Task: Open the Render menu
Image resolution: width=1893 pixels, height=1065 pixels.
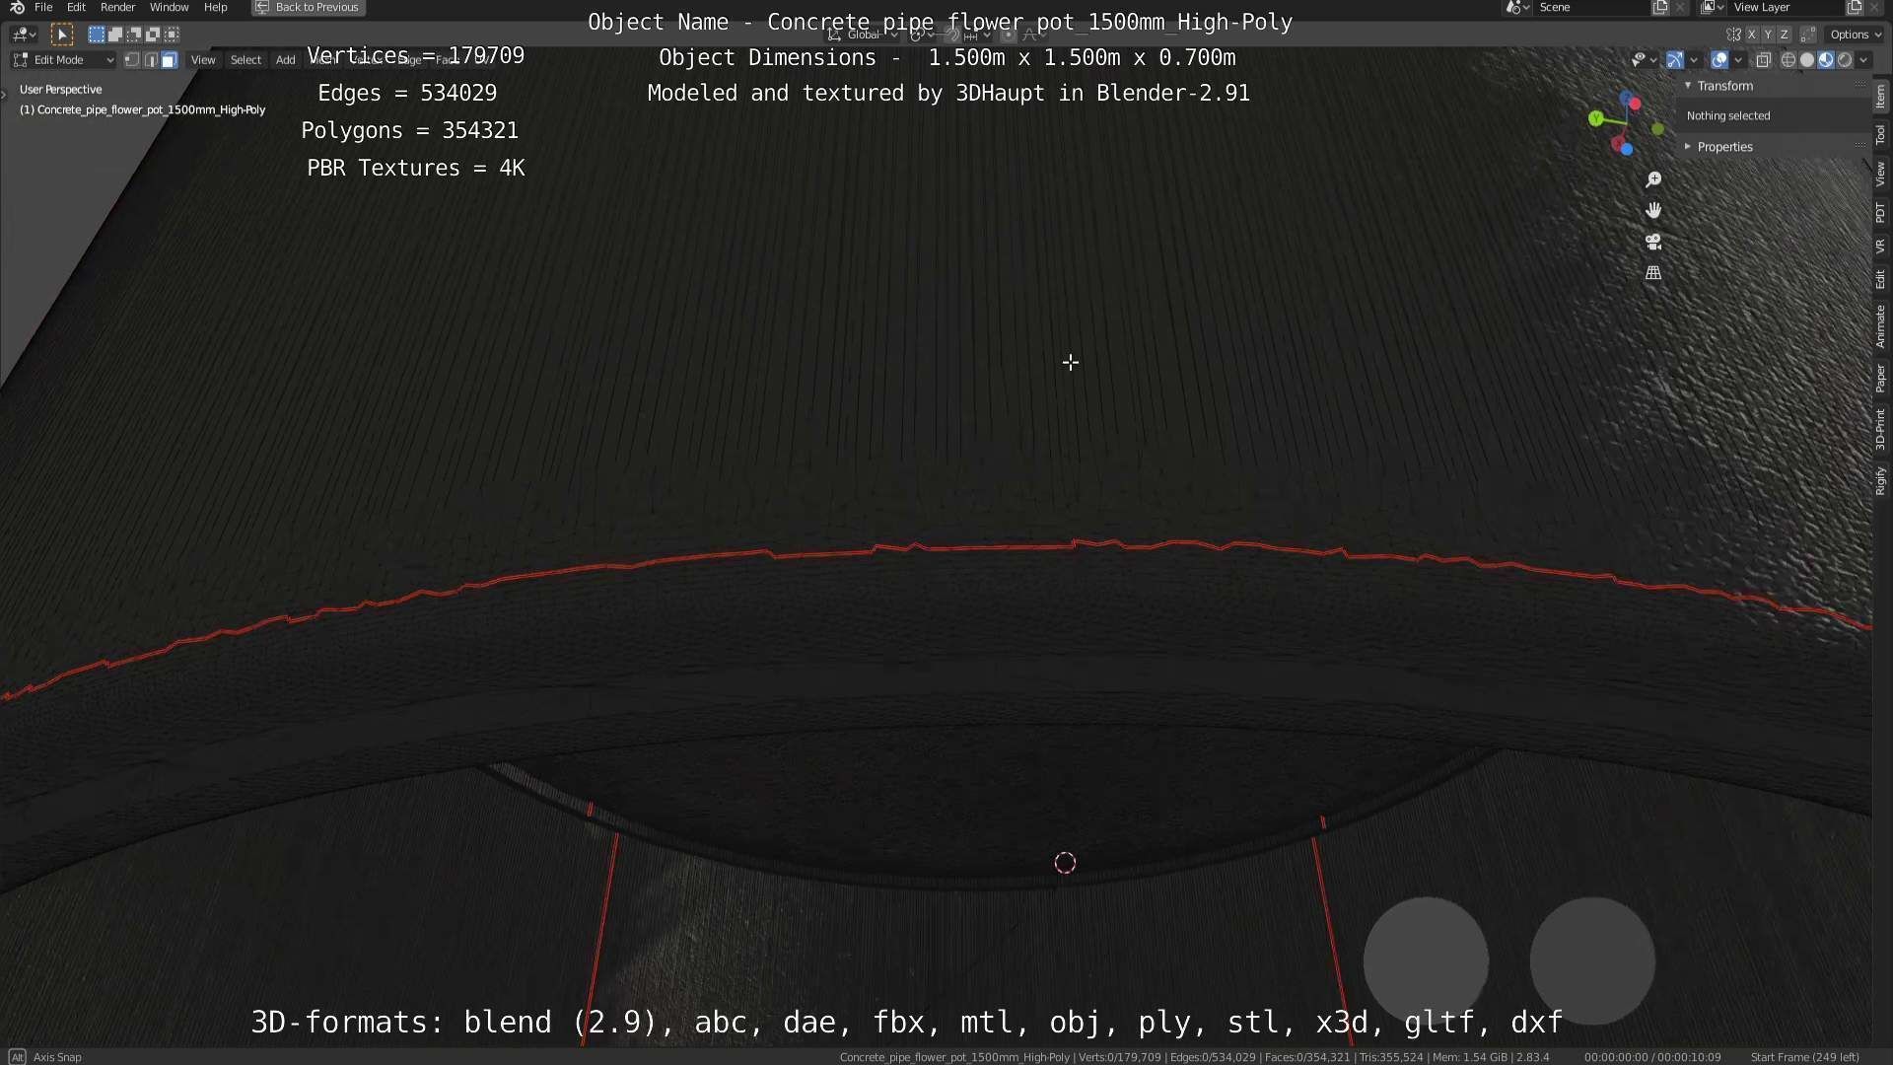Action: [x=117, y=7]
